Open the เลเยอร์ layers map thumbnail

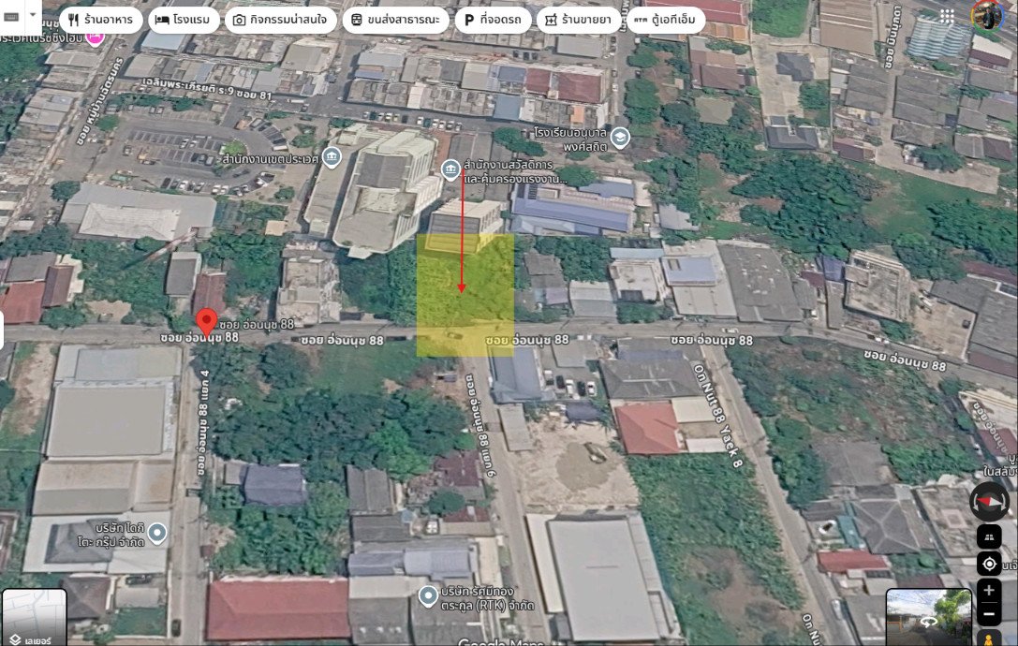pyautogui.click(x=34, y=617)
